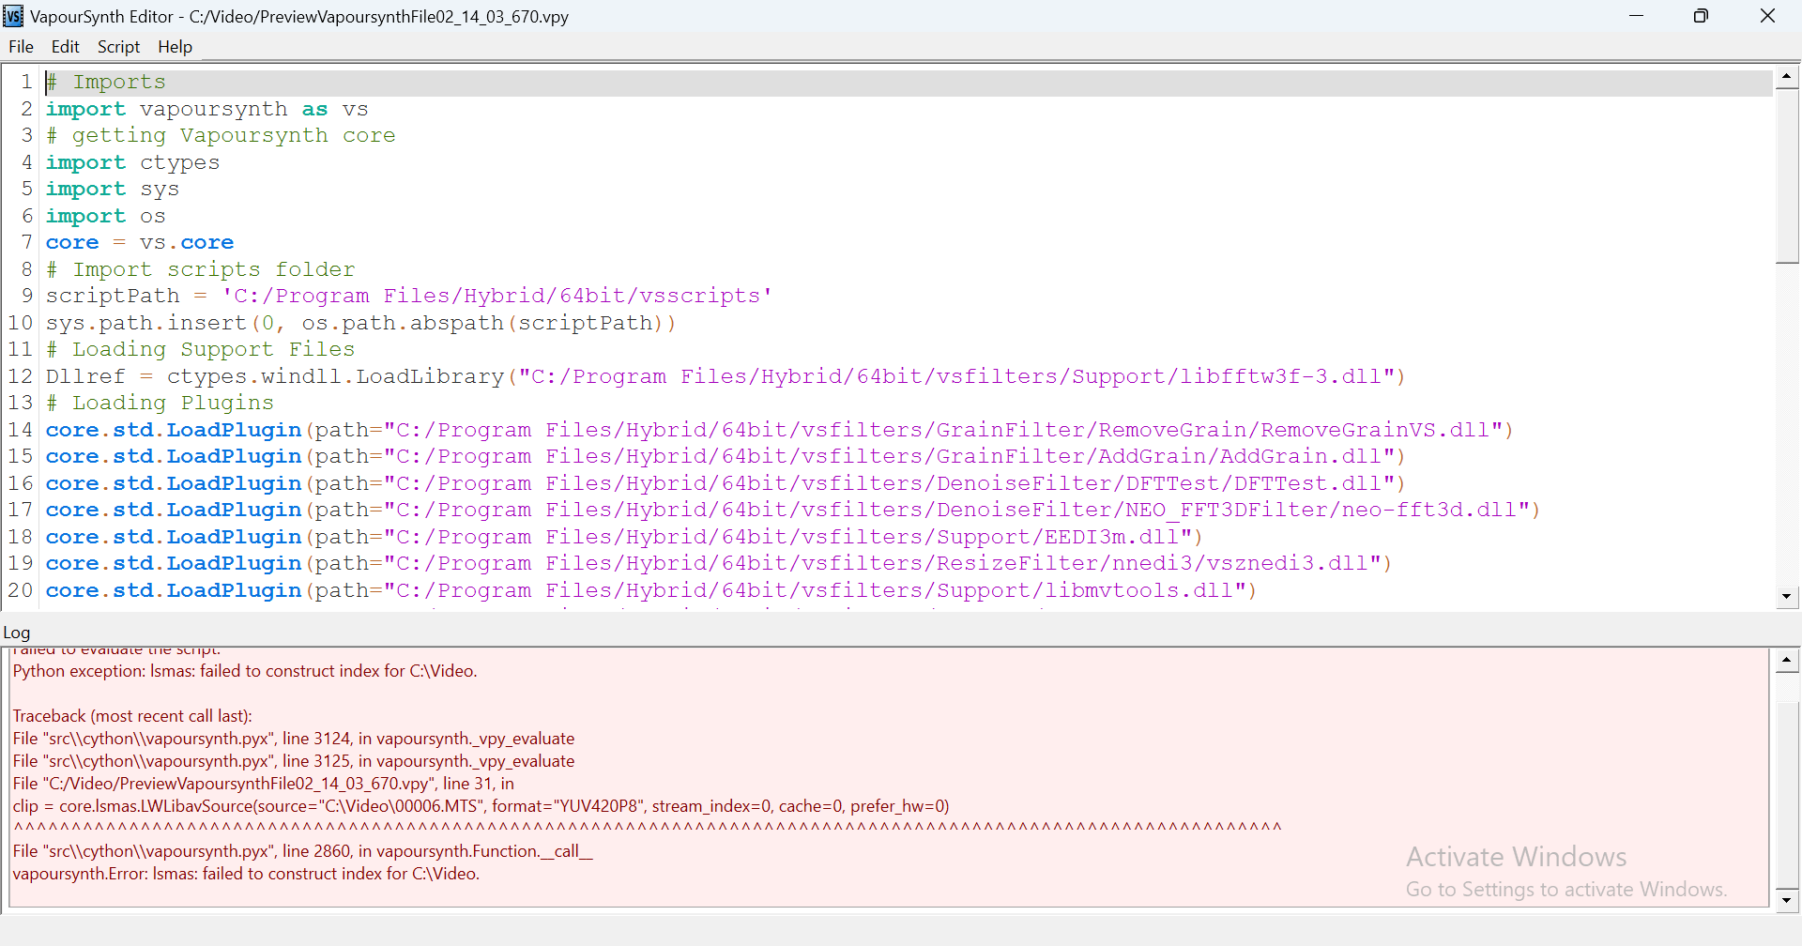Close the VapourSynth Editor window

[x=1767, y=16]
